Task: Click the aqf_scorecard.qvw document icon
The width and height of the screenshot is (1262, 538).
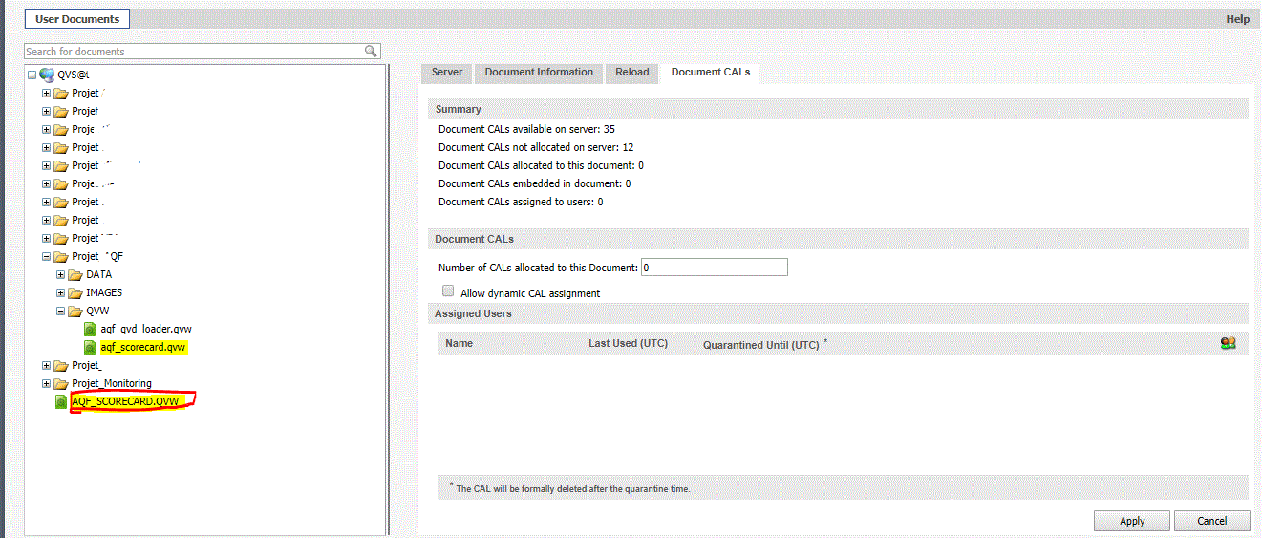Action: pyautogui.click(x=90, y=347)
